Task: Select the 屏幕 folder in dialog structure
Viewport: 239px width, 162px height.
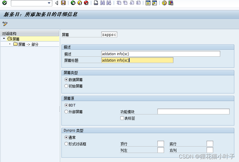Action: coord(13,39)
